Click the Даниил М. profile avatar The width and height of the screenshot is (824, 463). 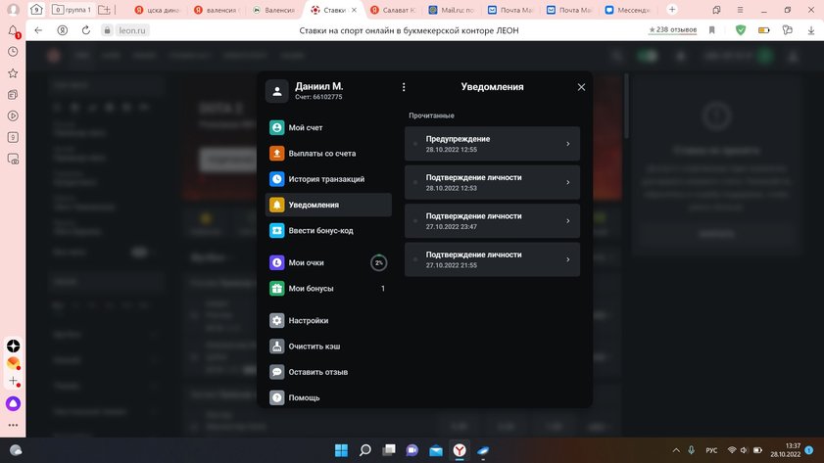click(x=277, y=91)
